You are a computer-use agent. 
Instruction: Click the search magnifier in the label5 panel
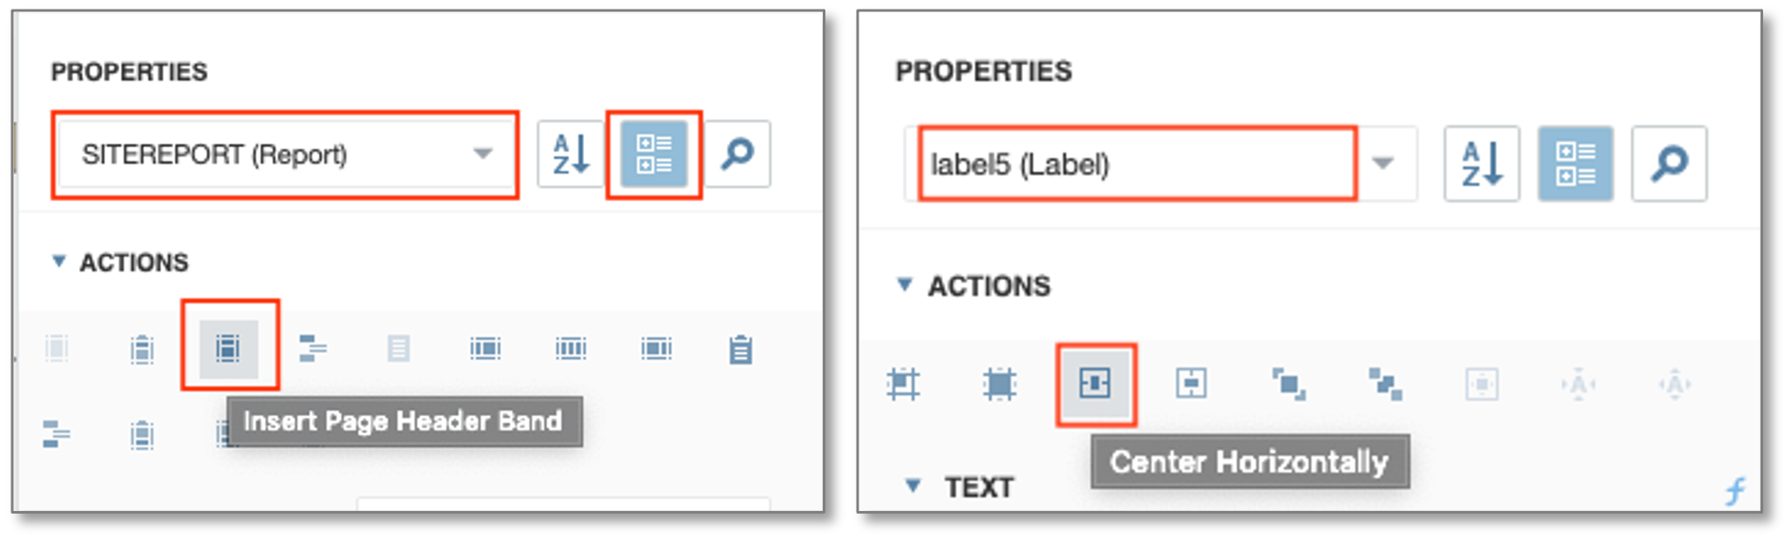point(1668,164)
